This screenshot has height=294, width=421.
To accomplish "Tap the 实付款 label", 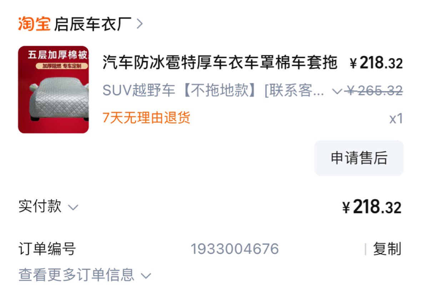I will [x=40, y=206].
